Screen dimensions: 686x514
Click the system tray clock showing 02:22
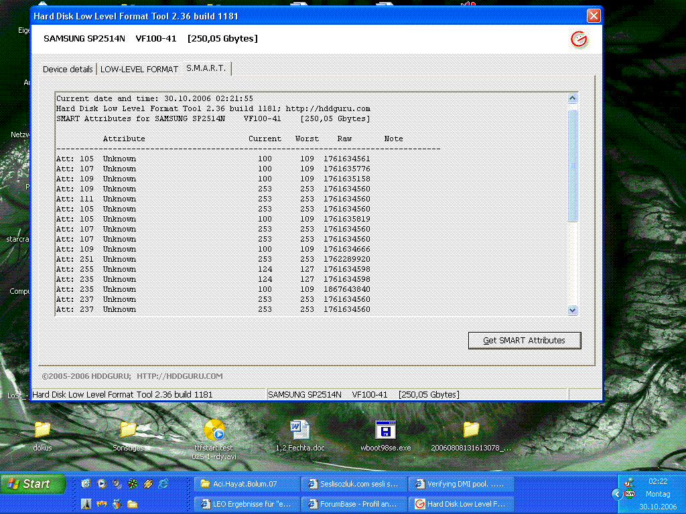click(658, 482)
